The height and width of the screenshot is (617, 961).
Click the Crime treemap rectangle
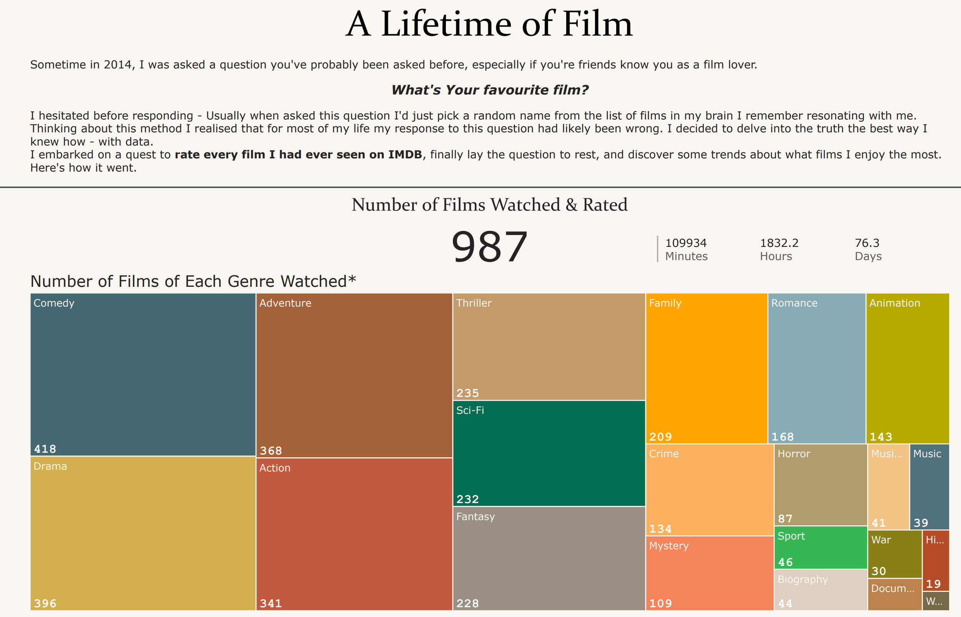[x=709, y=490]
